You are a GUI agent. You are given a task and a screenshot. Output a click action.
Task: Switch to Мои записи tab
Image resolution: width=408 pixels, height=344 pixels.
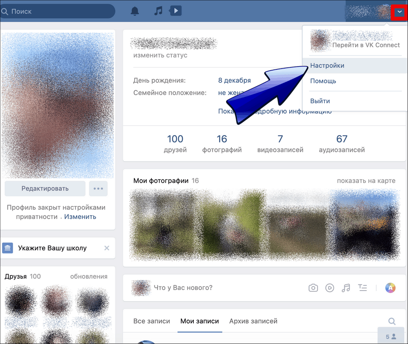[x=200, y=321]
